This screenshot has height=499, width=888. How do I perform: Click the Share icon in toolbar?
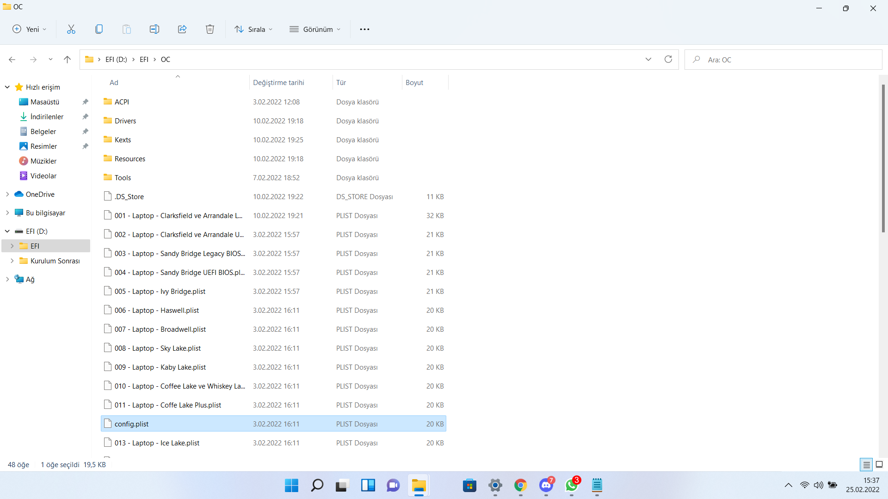182,29
